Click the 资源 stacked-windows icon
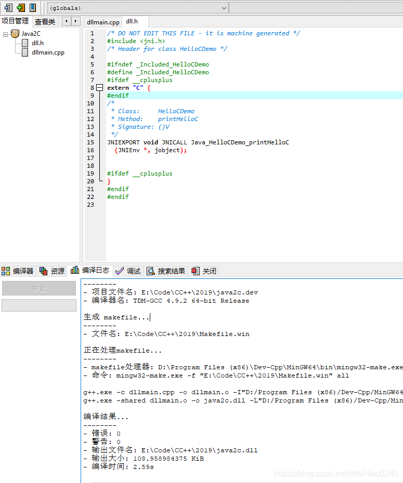 (x=44, y=271)
